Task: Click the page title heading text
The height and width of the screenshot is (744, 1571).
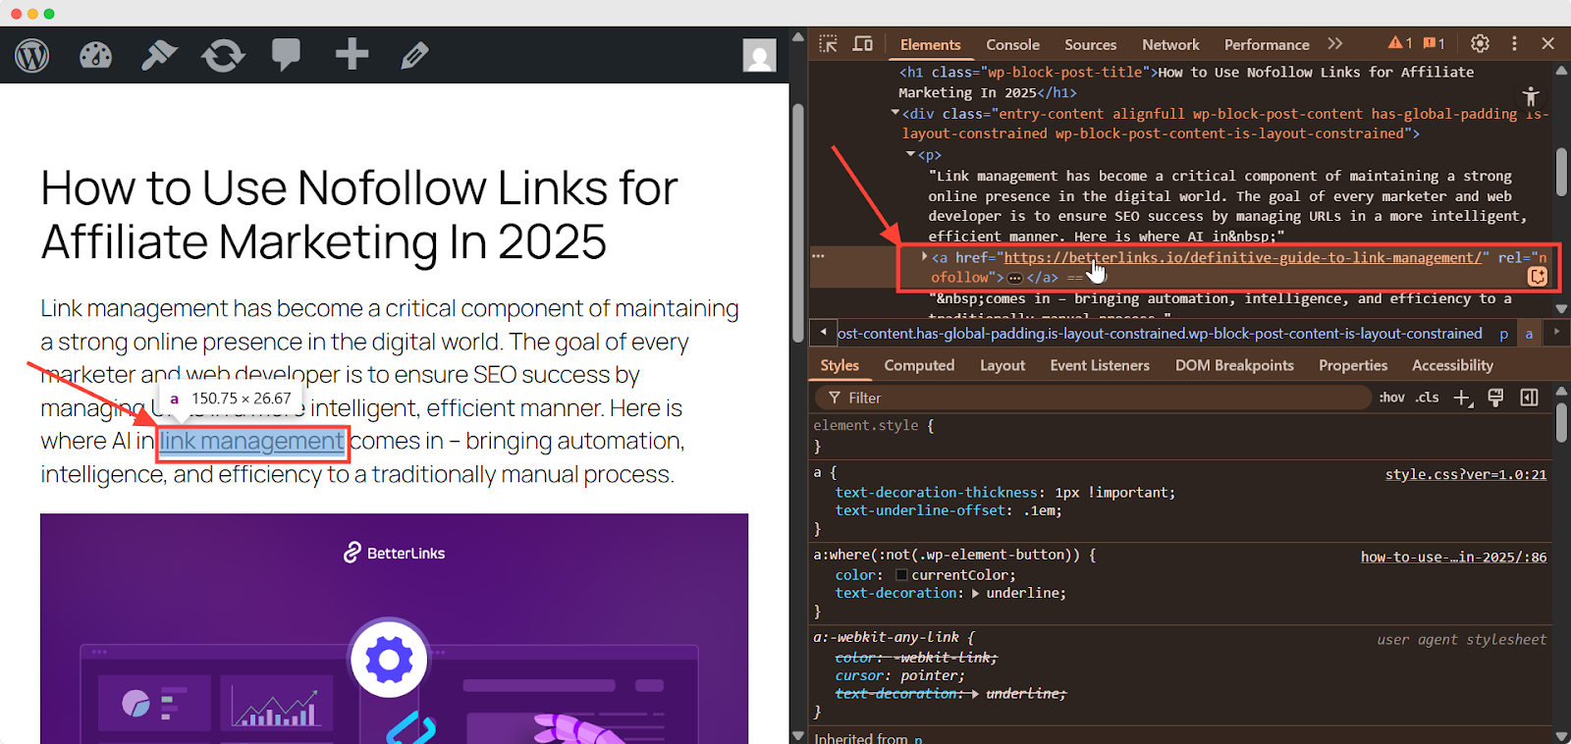Action: (359, 214)
